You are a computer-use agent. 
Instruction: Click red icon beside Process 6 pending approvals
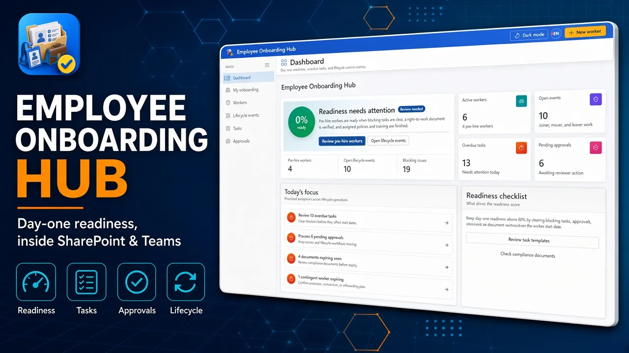(x=291, y=238)
